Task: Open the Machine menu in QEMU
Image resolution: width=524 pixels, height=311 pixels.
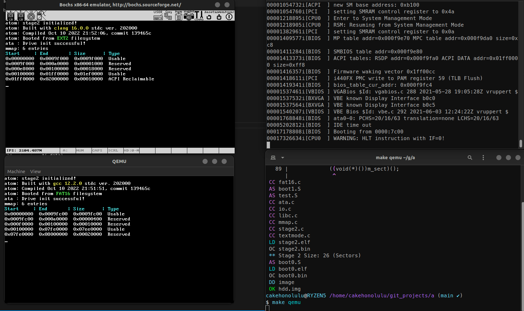Action: 16,171
